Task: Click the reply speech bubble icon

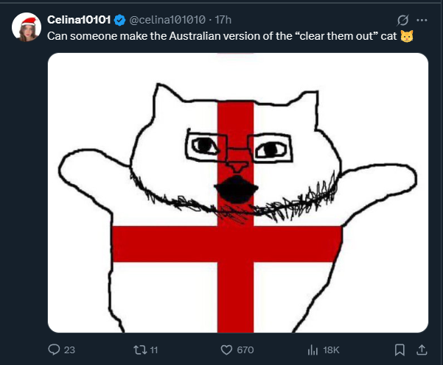Action: tap(53, 350)
